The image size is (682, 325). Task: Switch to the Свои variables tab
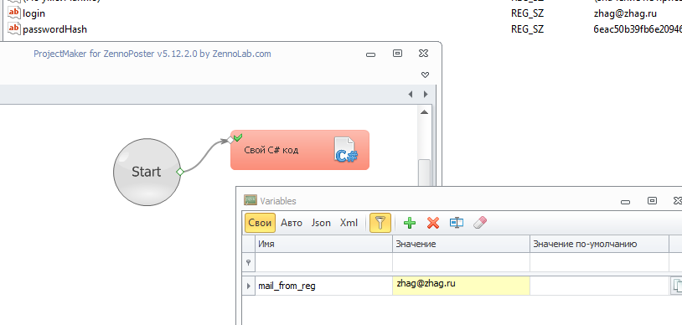[x=260, y=223]
